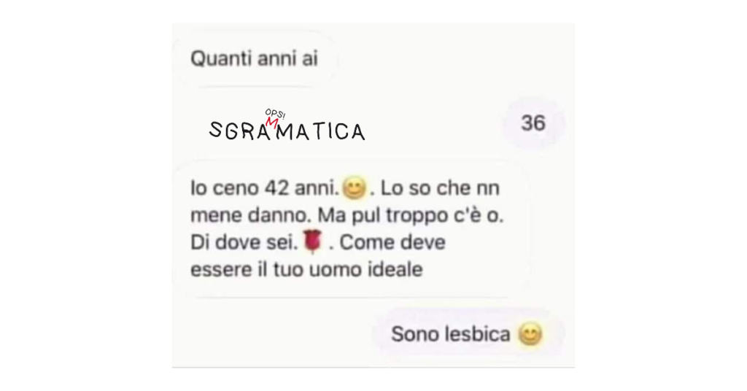This screenshot has height=391, width=747.
Task: Select the '36' reply bubble
Action: [x=533, y=123]
